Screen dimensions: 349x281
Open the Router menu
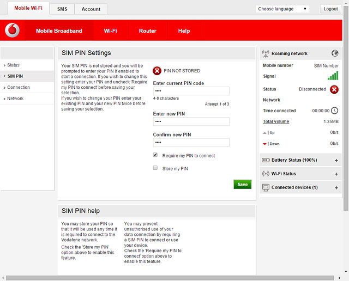(147, 31)
